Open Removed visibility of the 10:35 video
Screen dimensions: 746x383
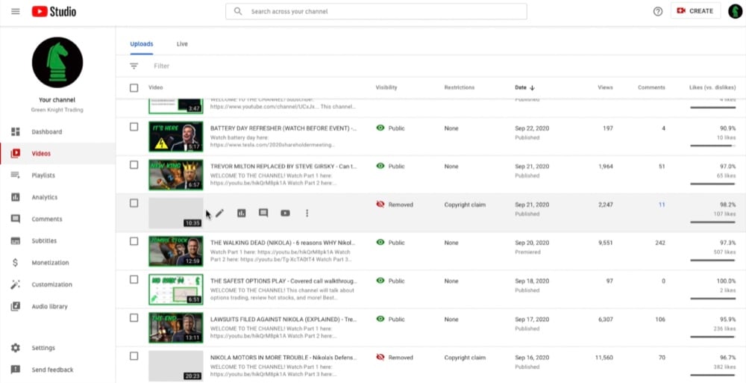click(395, 205)
